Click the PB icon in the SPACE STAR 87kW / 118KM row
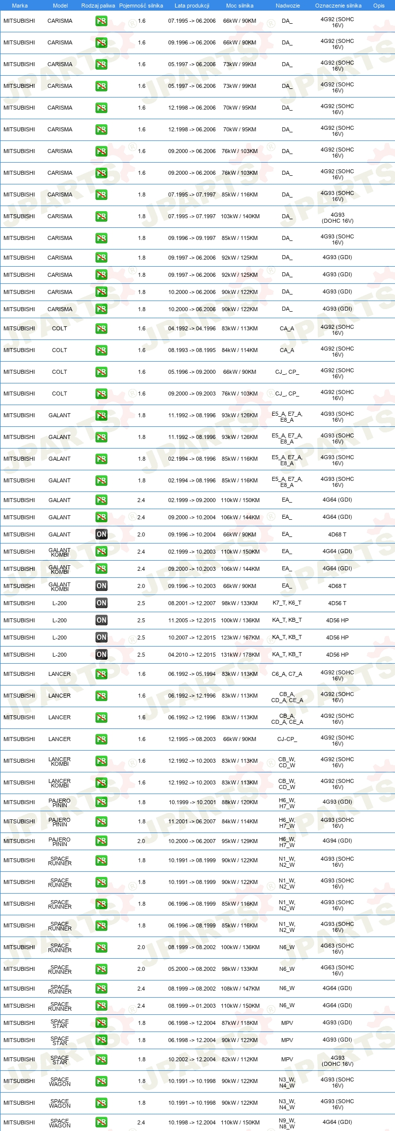395x1131 pixels. (x=102, y=1023)
